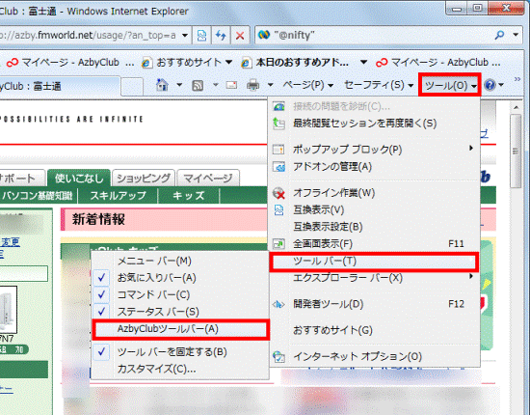The width and height of the screenshot is (530, 415).
Task: Open the ページ(P) menu
Action: pyautogui.click(x=308, y=85)
